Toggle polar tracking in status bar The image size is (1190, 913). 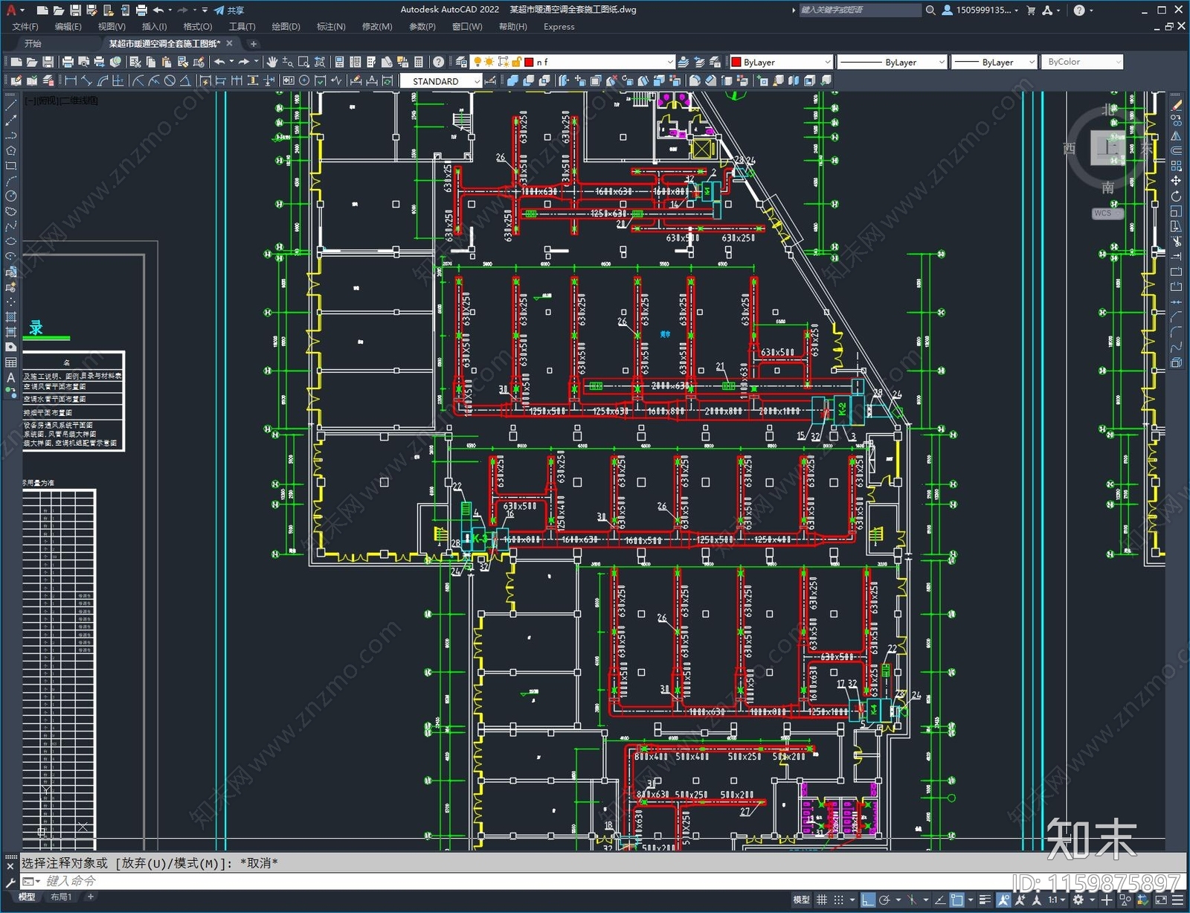(x=884, y=900)
